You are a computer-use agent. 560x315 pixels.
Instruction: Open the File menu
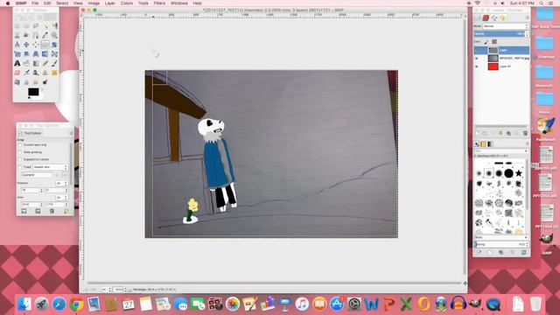[x=35, y=3]
